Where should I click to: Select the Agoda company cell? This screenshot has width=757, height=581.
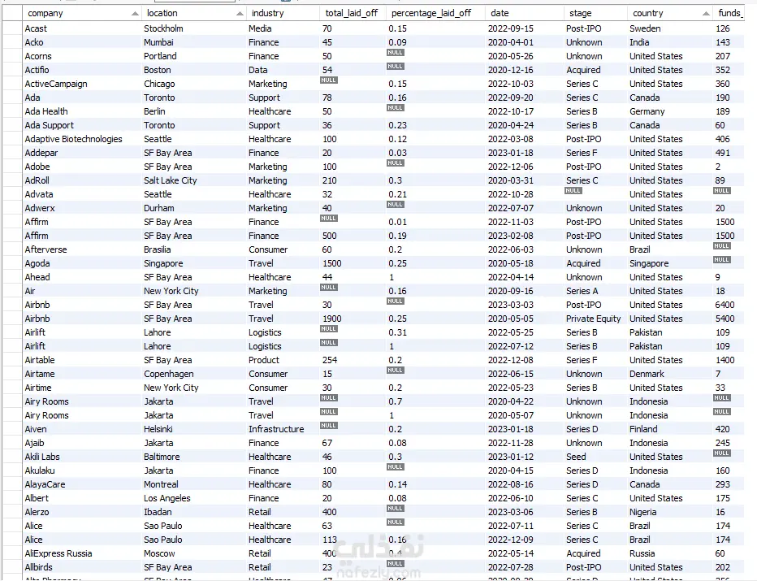coord(81,263)
